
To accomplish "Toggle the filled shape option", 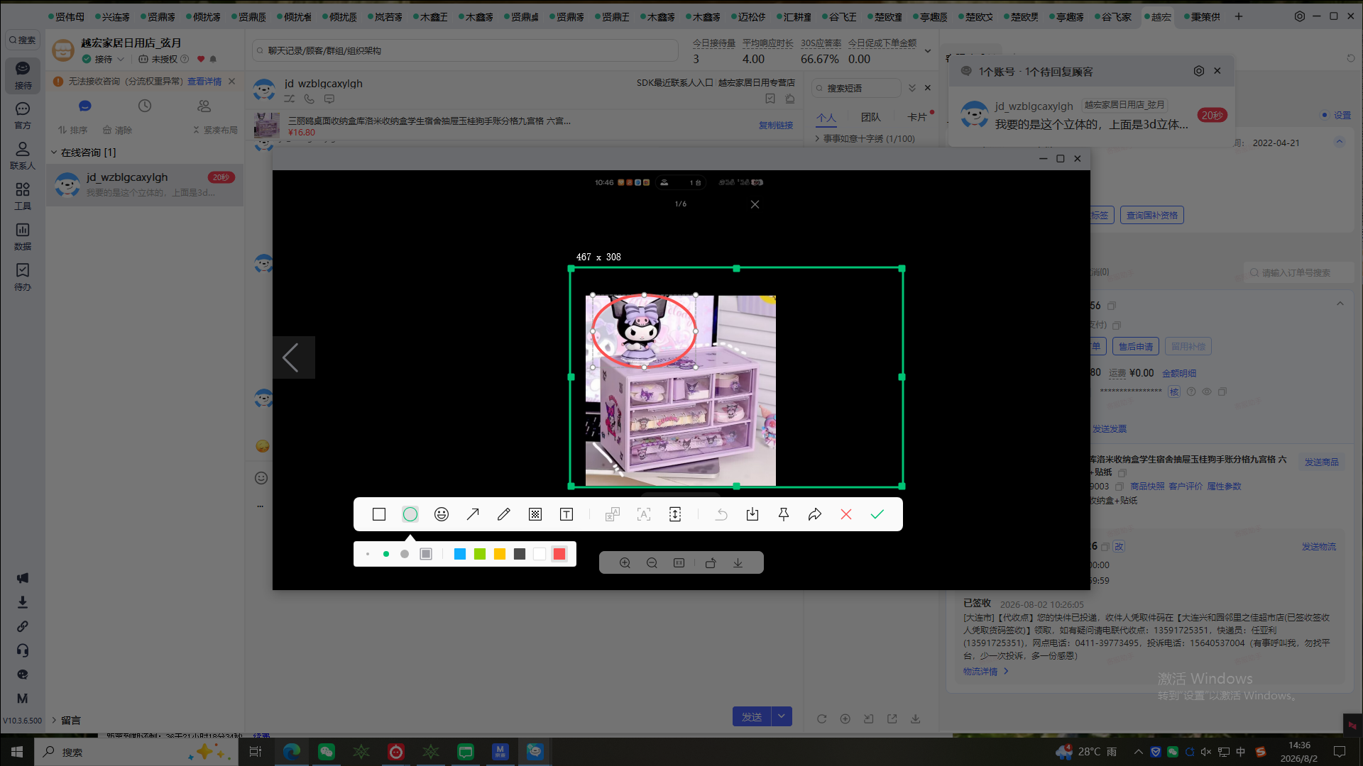I will tap(426, 554).
